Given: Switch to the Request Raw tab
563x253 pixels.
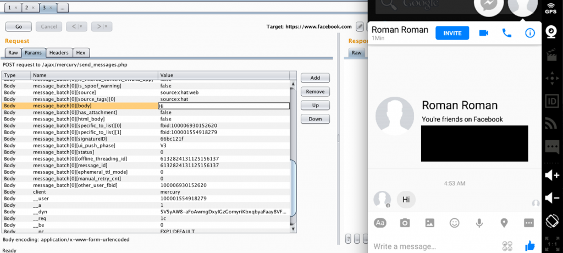Looking at the screenshot, I should tap(13, 52).
